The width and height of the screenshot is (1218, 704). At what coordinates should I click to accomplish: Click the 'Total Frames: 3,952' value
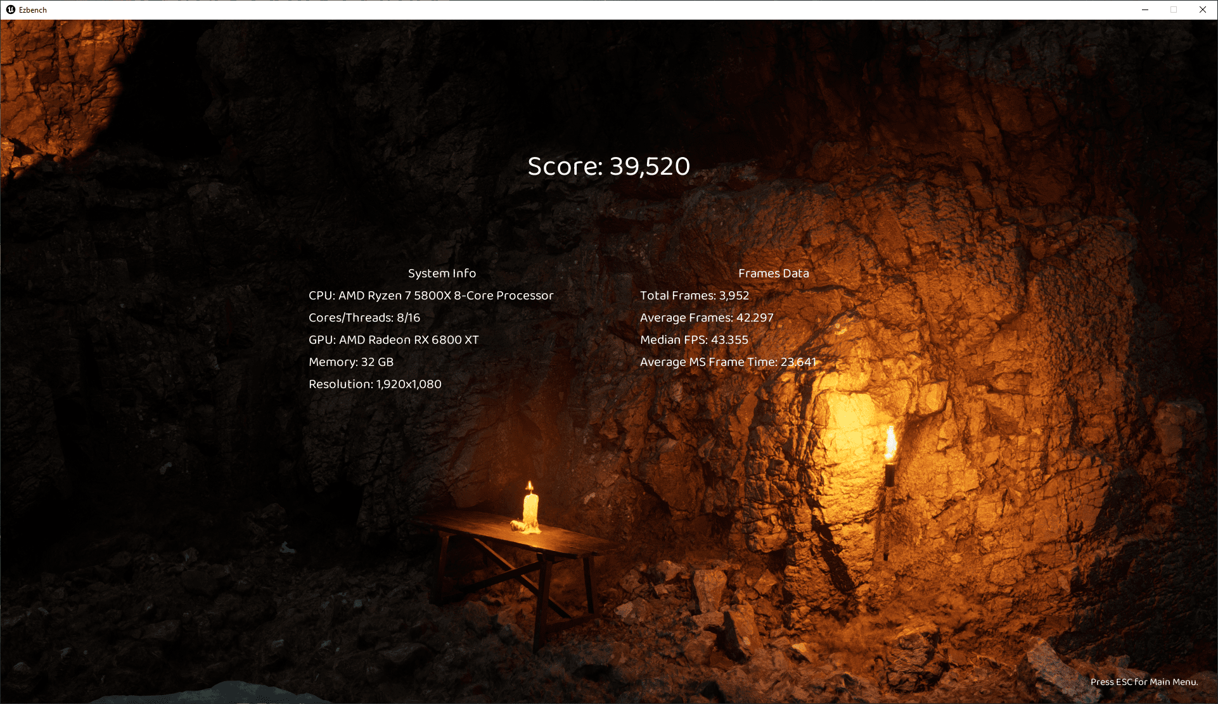tap(695, 296)
